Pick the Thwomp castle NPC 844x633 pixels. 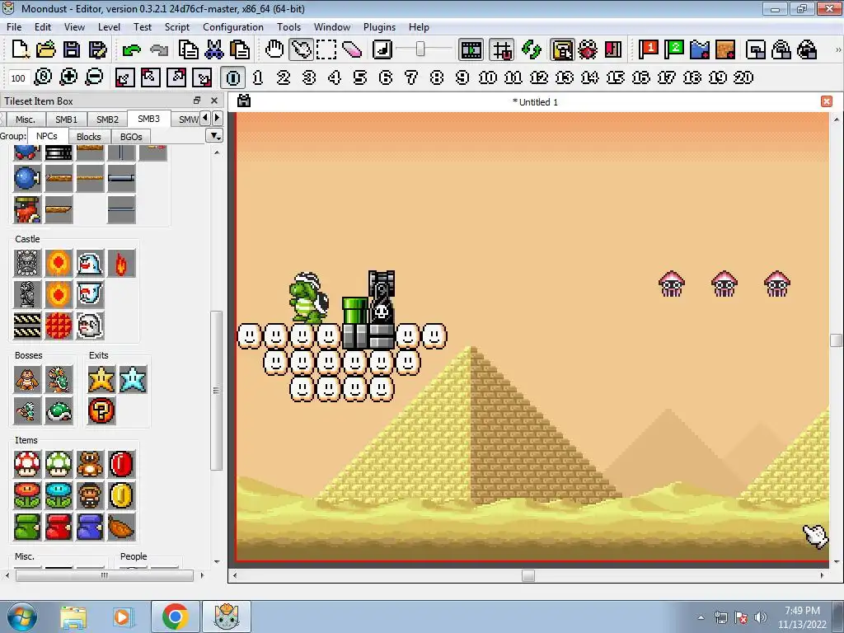point(27,263)
